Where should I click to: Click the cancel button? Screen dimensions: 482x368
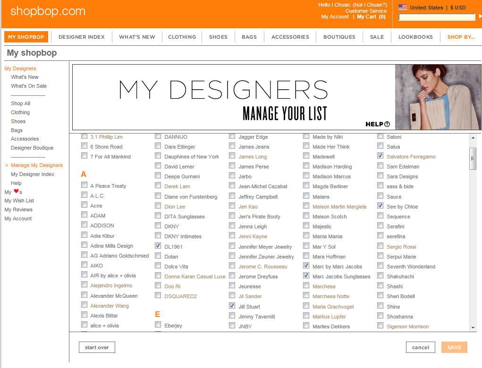point(421,347)
